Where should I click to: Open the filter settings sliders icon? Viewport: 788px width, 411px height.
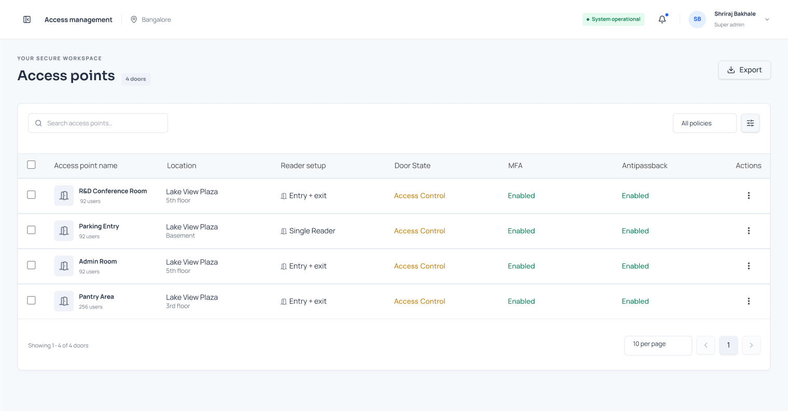coord(750,123)
